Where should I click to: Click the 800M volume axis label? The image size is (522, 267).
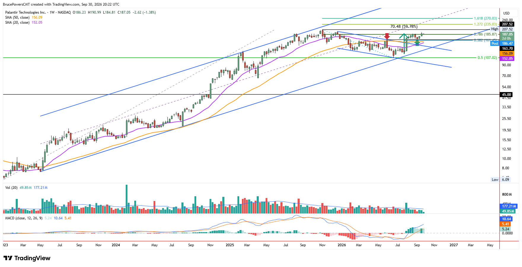[x=507, y=194]
